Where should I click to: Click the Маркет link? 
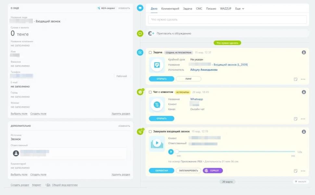[37, 185]
